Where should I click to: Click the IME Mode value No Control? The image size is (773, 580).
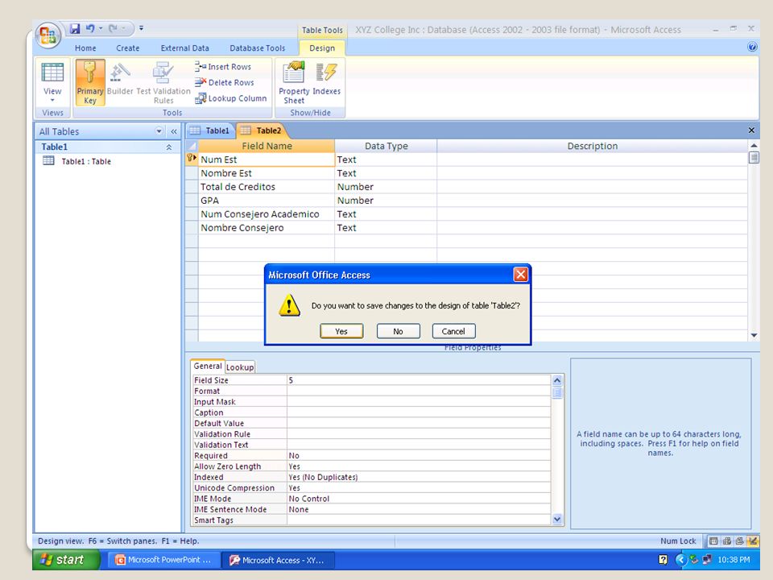419,499
